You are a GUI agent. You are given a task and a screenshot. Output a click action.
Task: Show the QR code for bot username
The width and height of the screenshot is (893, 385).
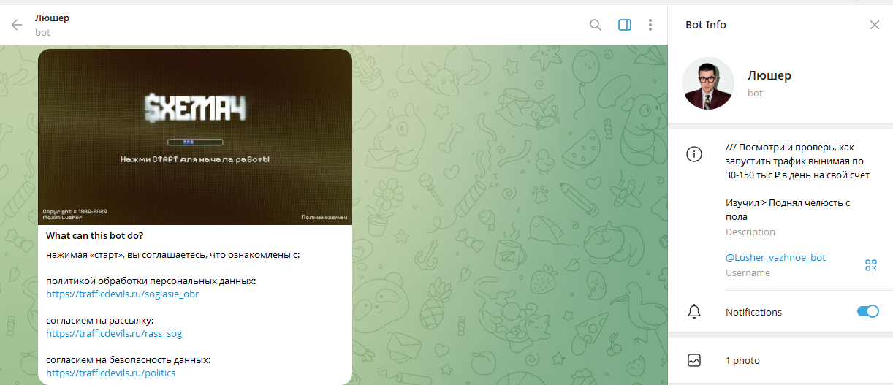(870, 265)
